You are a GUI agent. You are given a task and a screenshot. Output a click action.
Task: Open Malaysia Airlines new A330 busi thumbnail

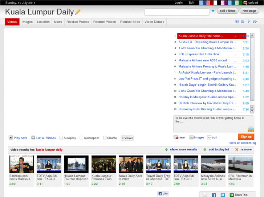[213, 164]
